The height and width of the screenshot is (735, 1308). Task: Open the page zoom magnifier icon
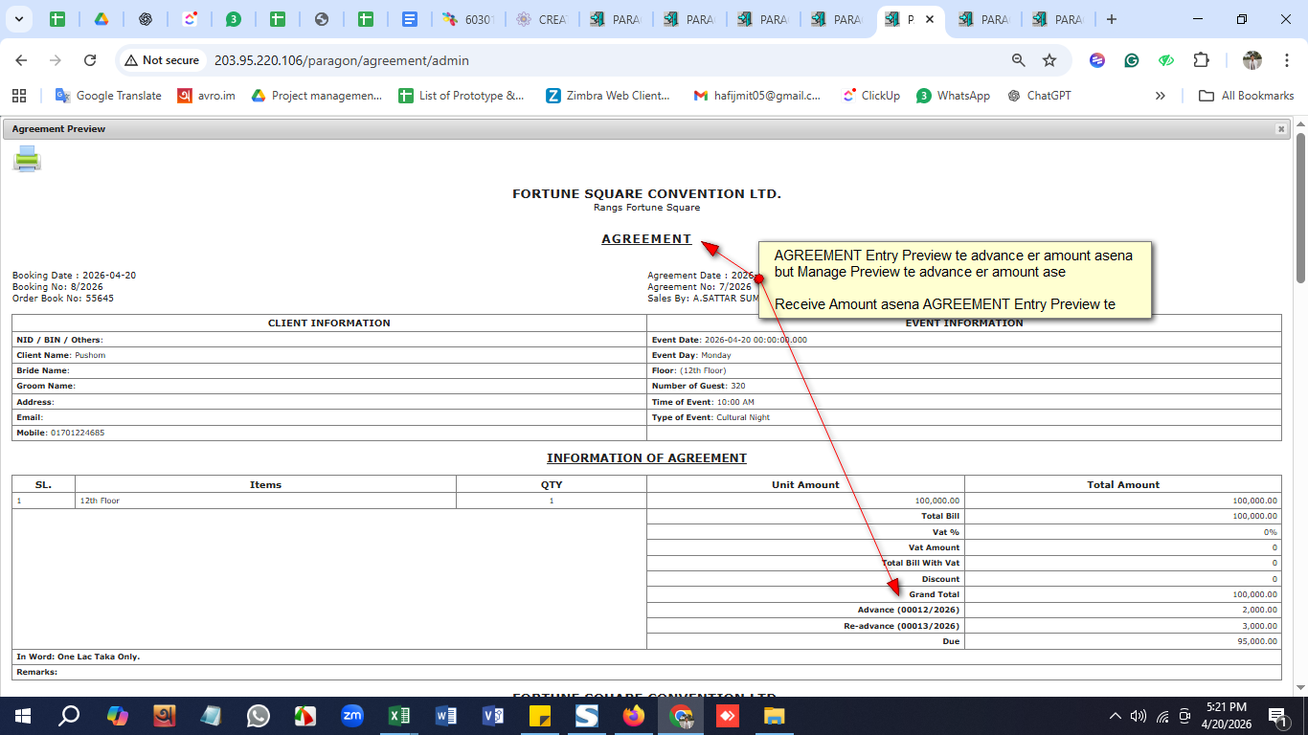click(1019, 60)
